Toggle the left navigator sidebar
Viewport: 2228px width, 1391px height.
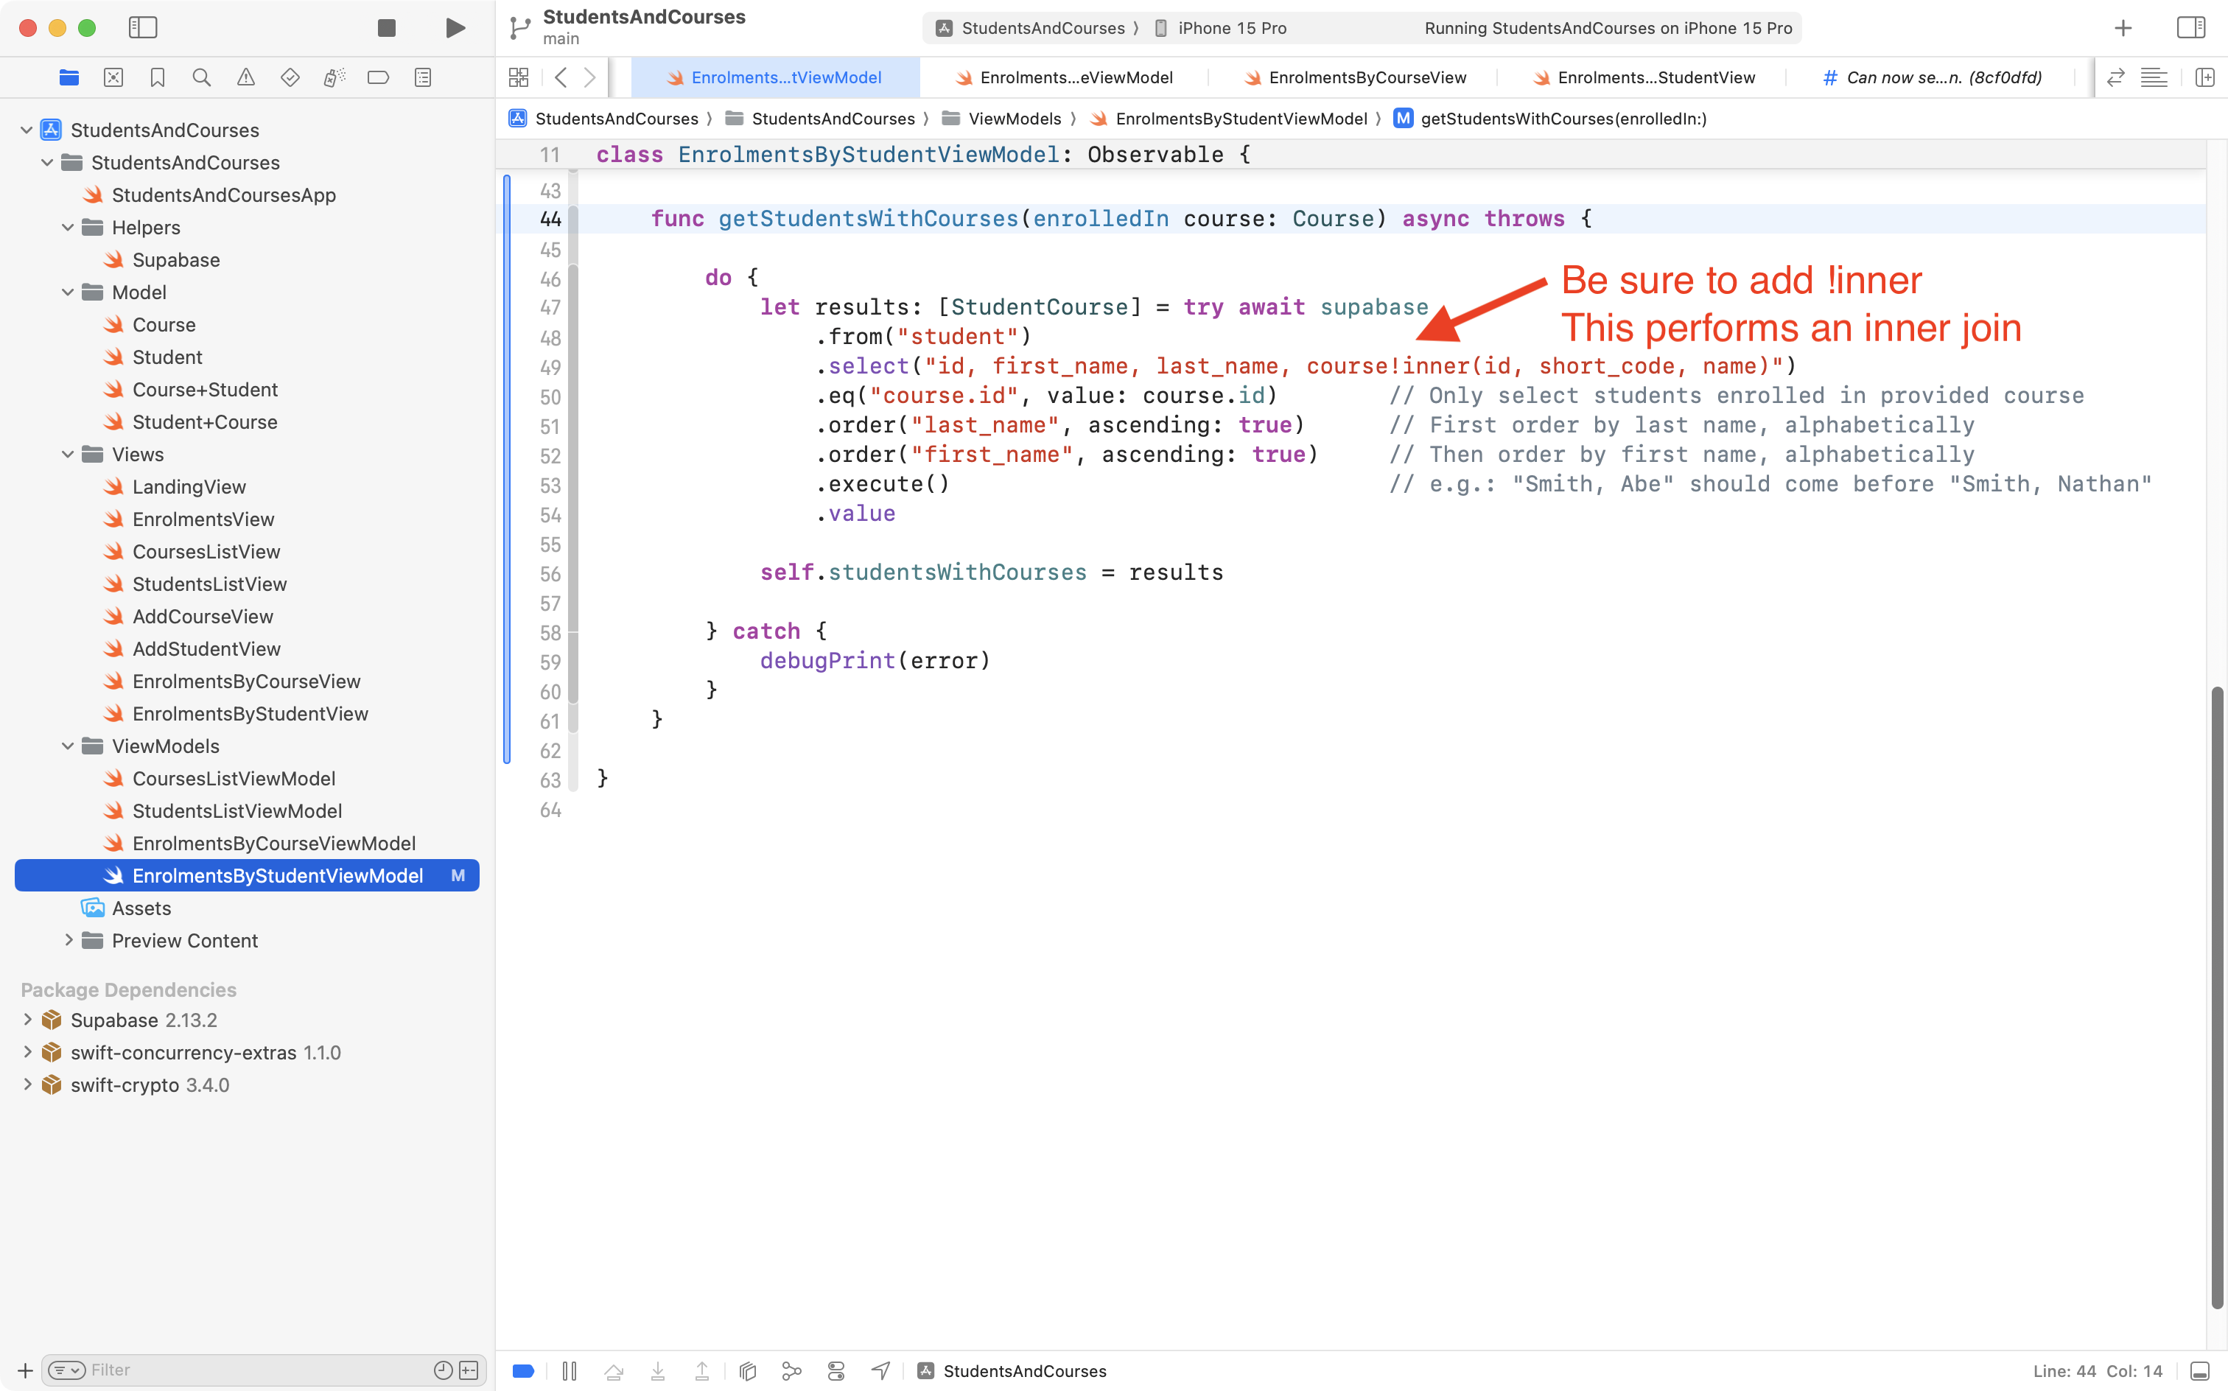[143, 27]
